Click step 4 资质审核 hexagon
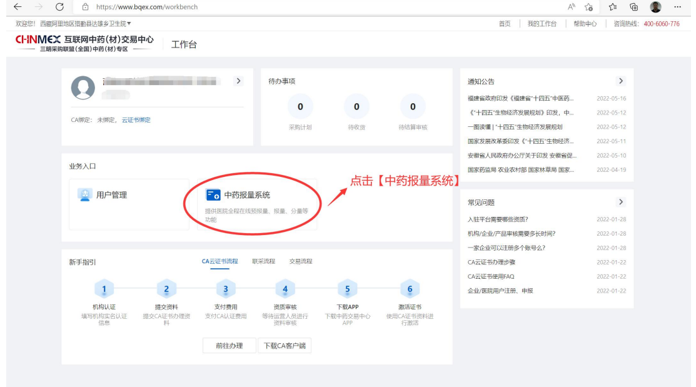 (x=285, y=289)
